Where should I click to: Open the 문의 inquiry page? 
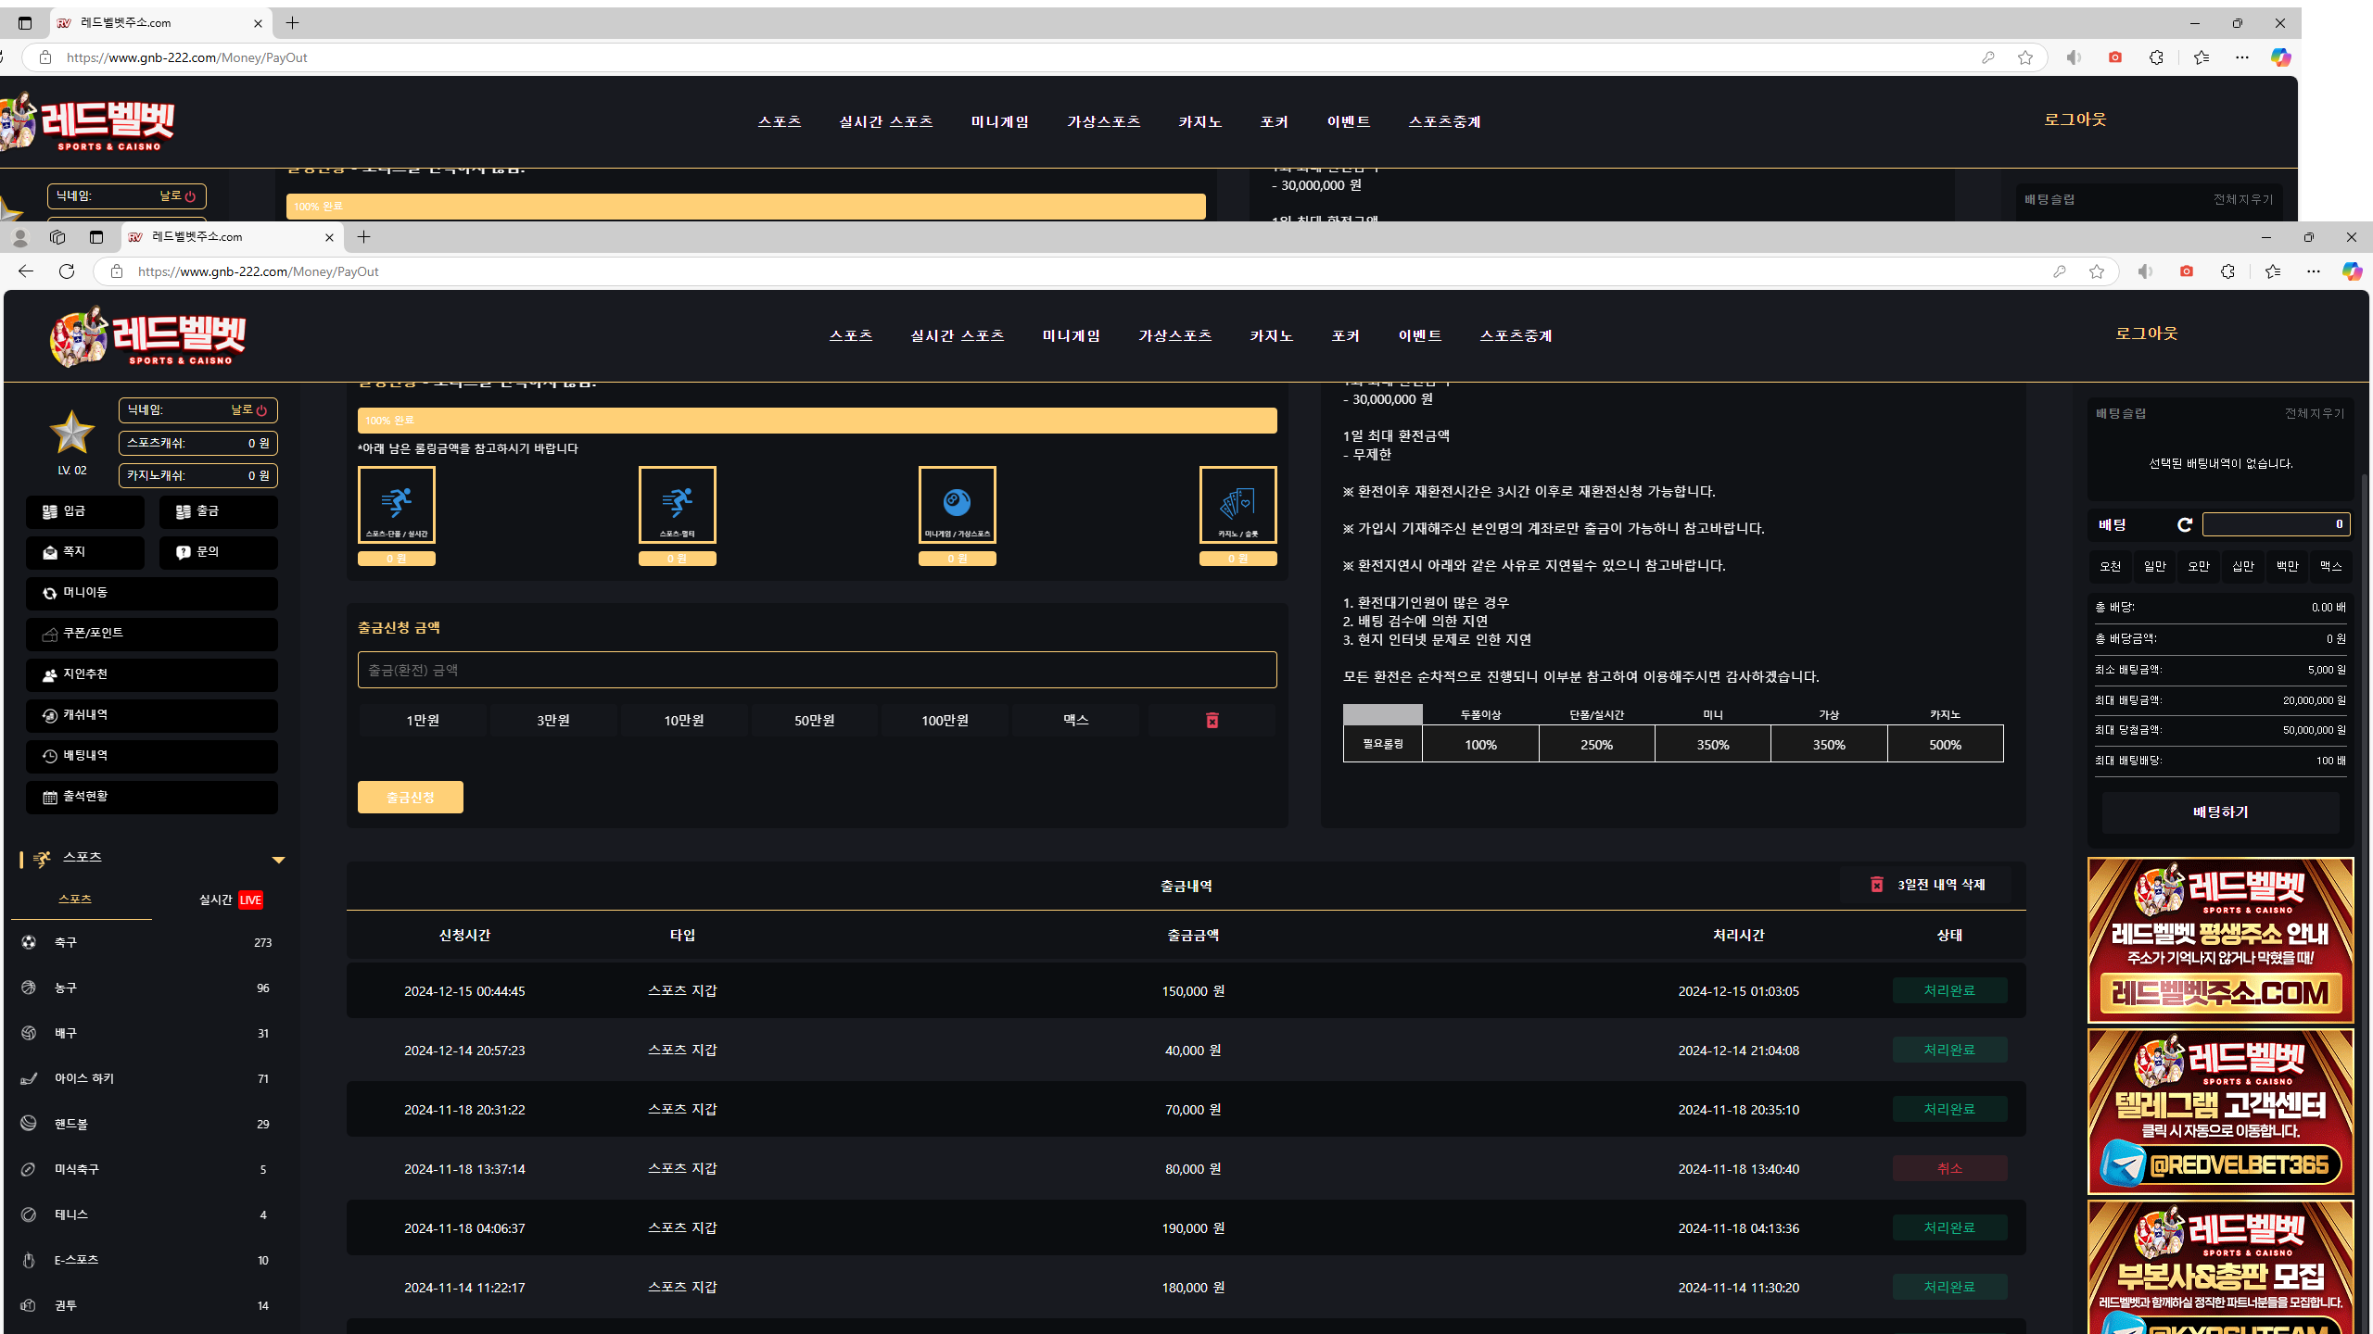point(218,552)
